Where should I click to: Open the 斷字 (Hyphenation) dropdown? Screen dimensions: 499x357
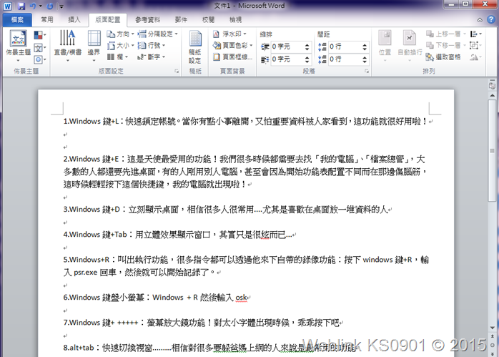(152, 57)
